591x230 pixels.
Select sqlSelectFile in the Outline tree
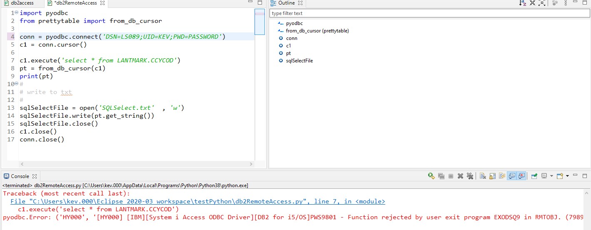click(x=299, y=61)
